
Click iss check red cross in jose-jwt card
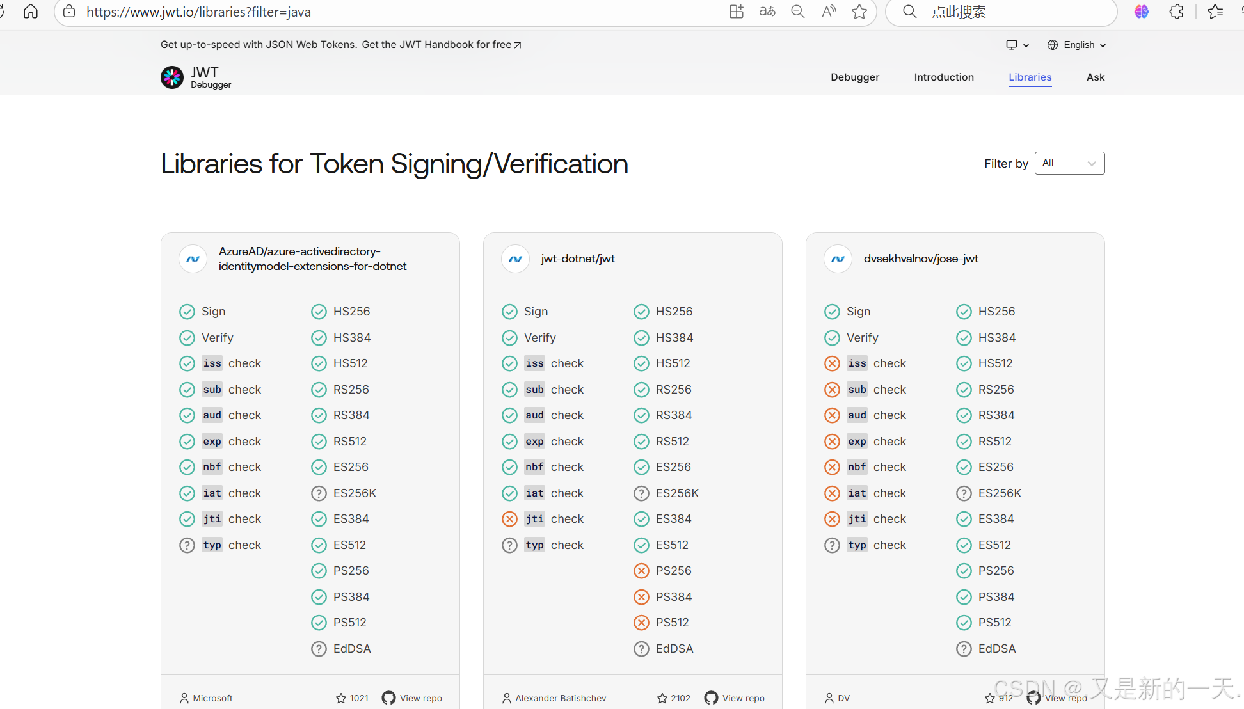[832, 363]
